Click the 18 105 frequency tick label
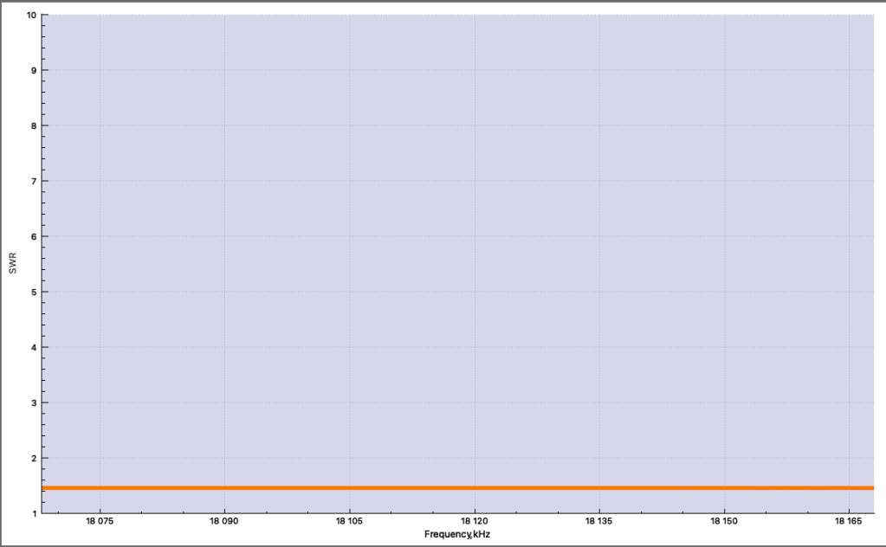This screenshot has height=547, width=886. click(x=349, y=522)
